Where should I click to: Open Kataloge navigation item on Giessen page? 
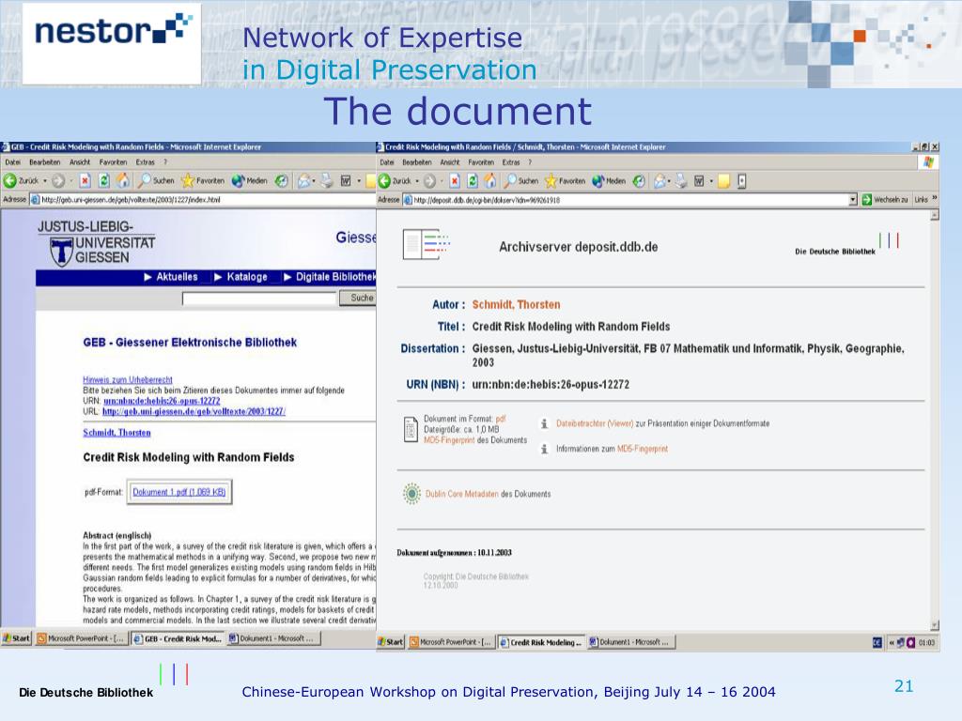[x=241, y=277]
